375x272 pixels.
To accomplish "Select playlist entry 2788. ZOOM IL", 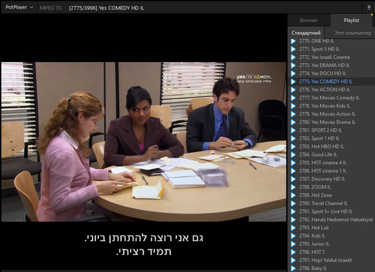I will tap(332, 187).
